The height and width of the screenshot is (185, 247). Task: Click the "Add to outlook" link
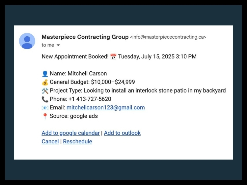pos(122,133)
